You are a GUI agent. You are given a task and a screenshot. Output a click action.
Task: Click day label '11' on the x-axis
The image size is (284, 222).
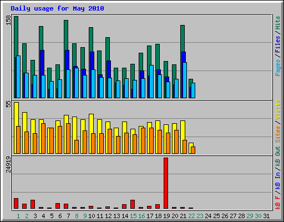click(100, 216)
